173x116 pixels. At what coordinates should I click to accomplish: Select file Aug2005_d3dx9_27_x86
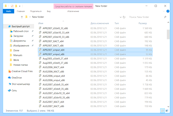[x=95, y=63]
